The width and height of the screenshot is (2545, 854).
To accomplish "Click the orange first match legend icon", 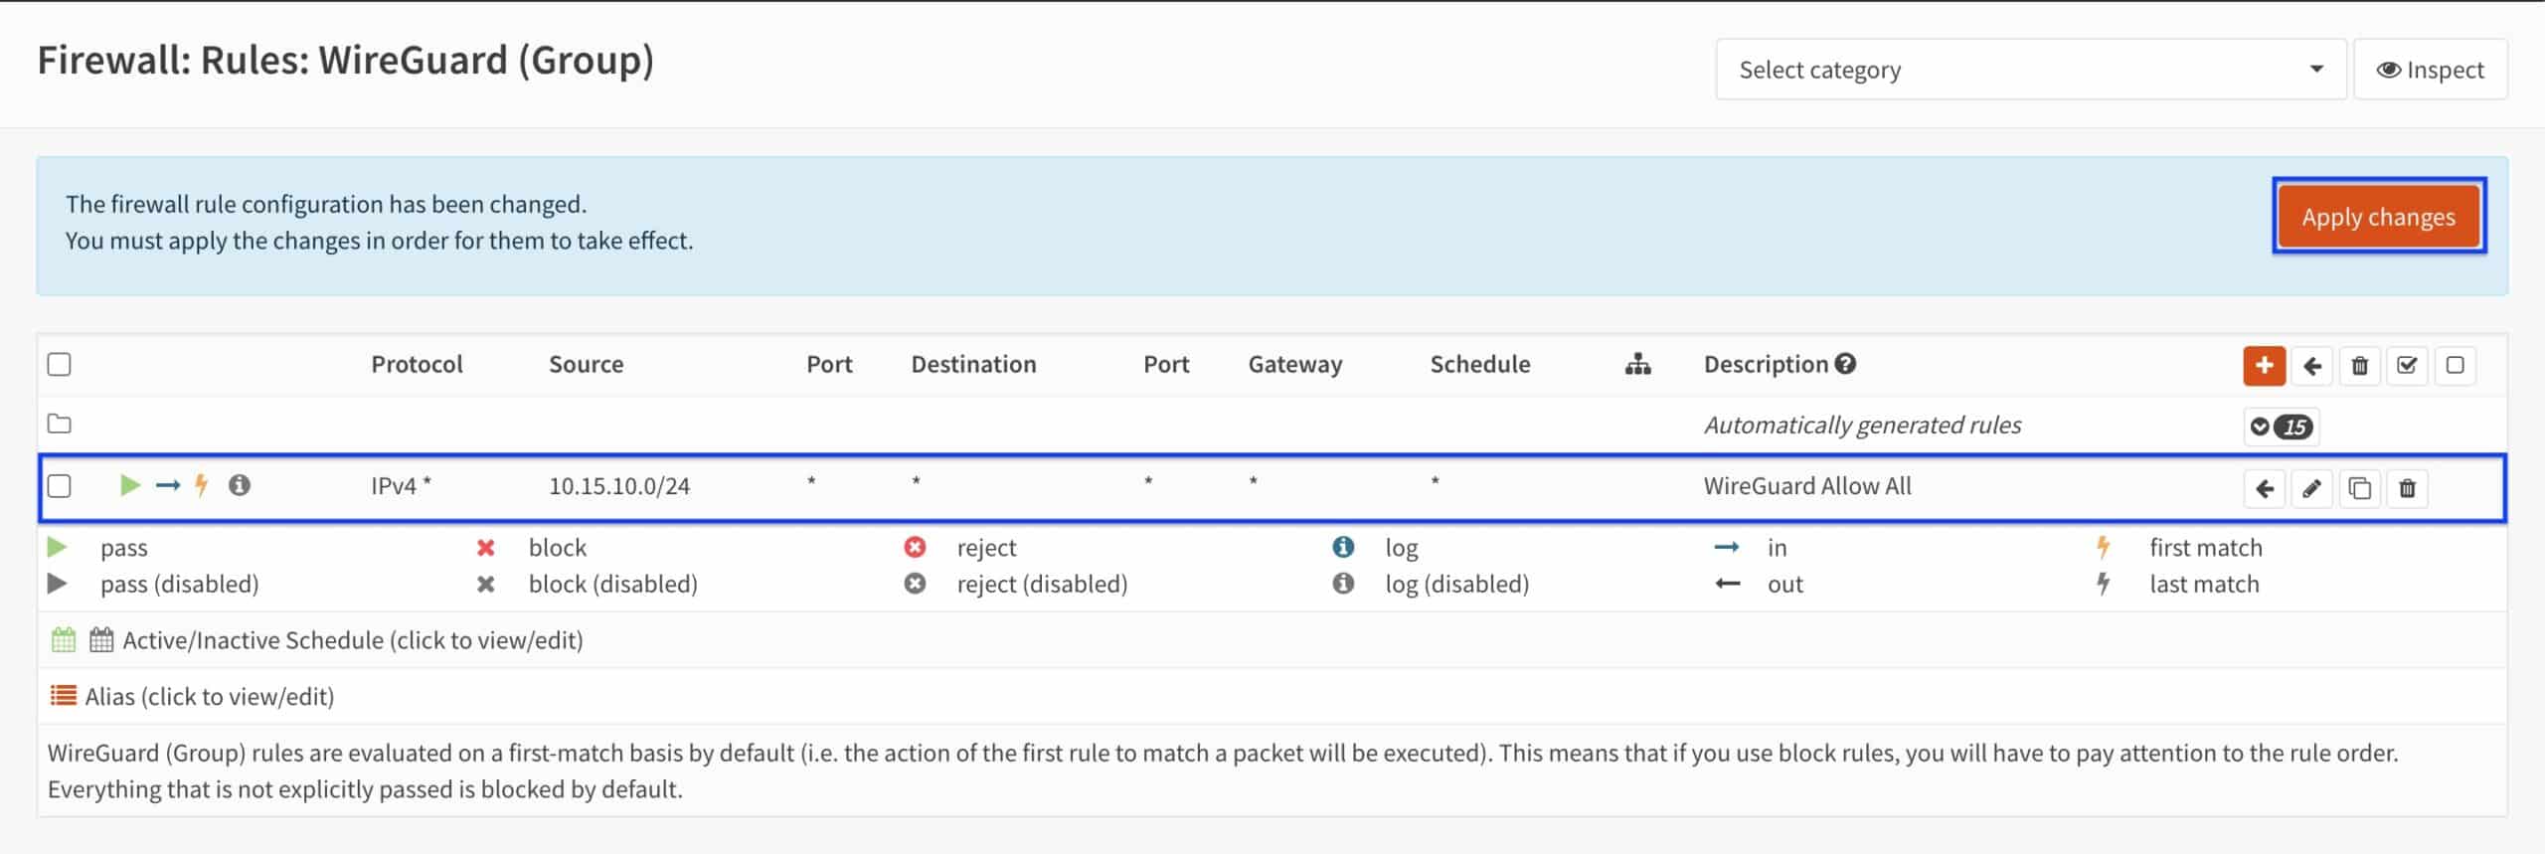I will point(2104,548).
